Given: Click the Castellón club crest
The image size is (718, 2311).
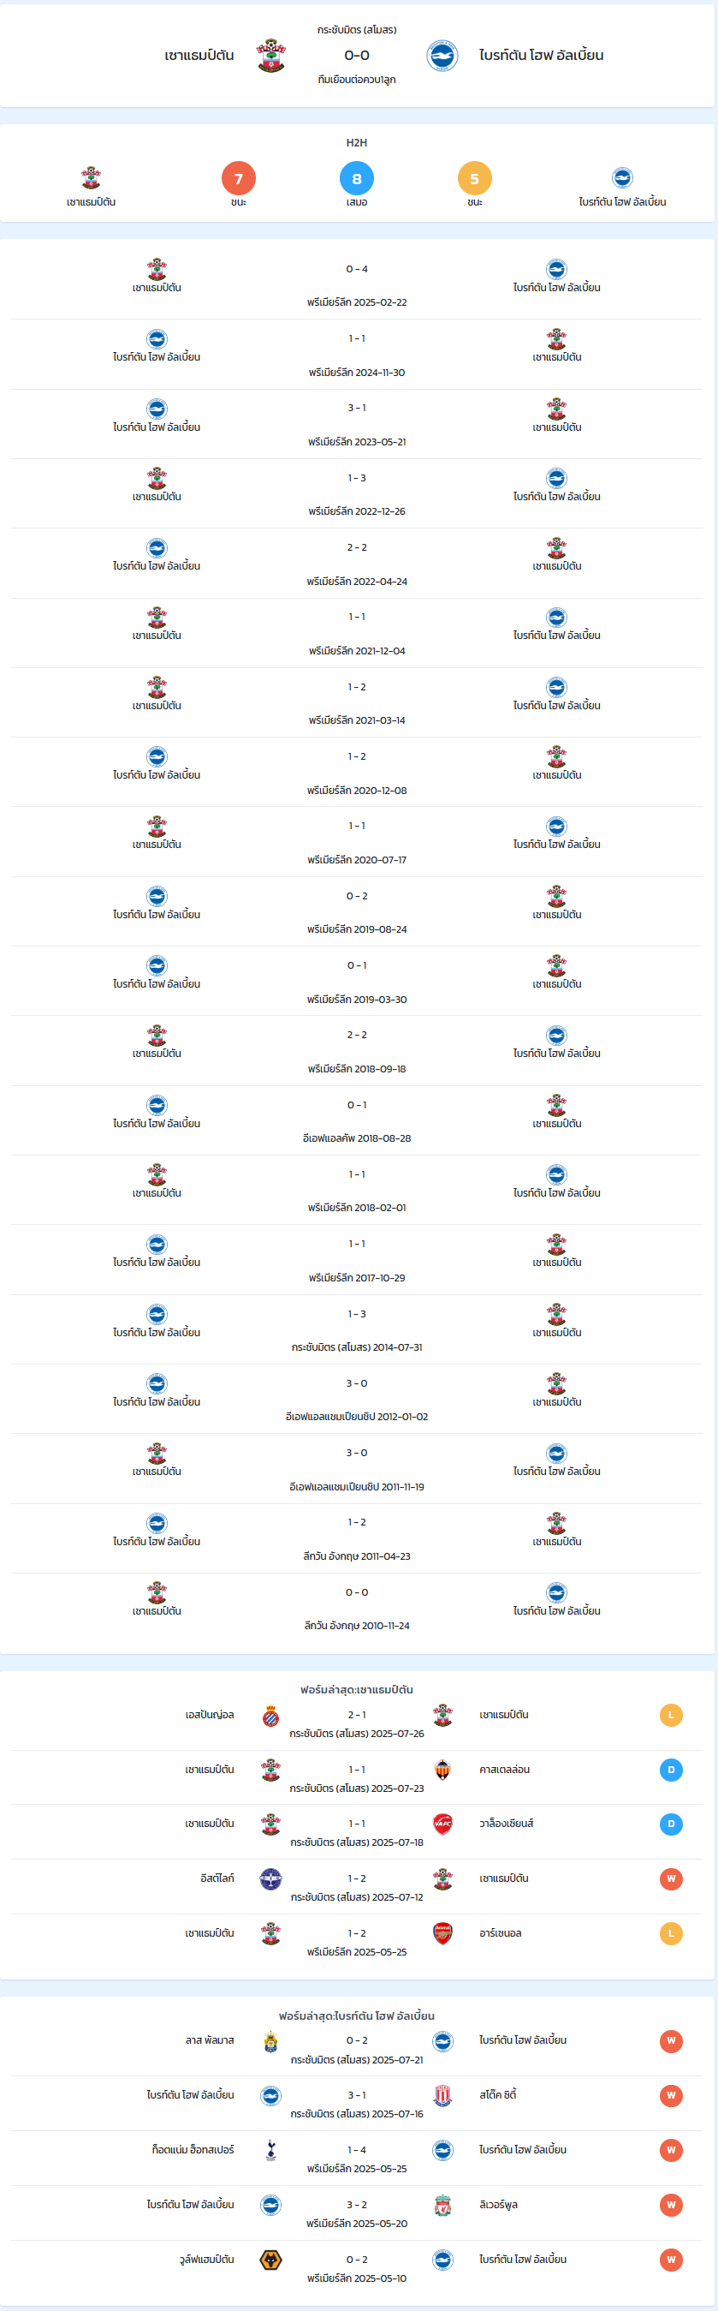Looking at the screenshot, I should coord(442,1769).
